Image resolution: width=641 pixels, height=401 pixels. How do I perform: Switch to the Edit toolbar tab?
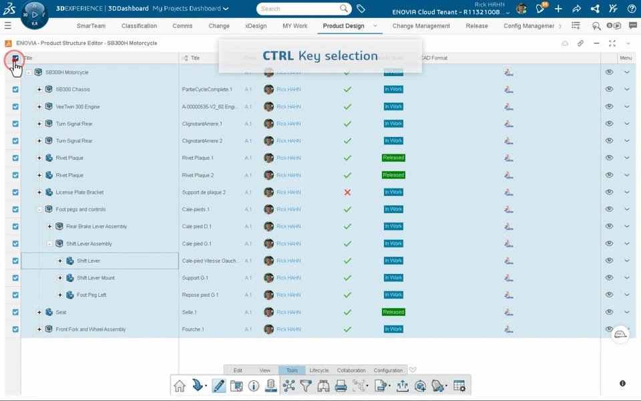tap(238, 370)
